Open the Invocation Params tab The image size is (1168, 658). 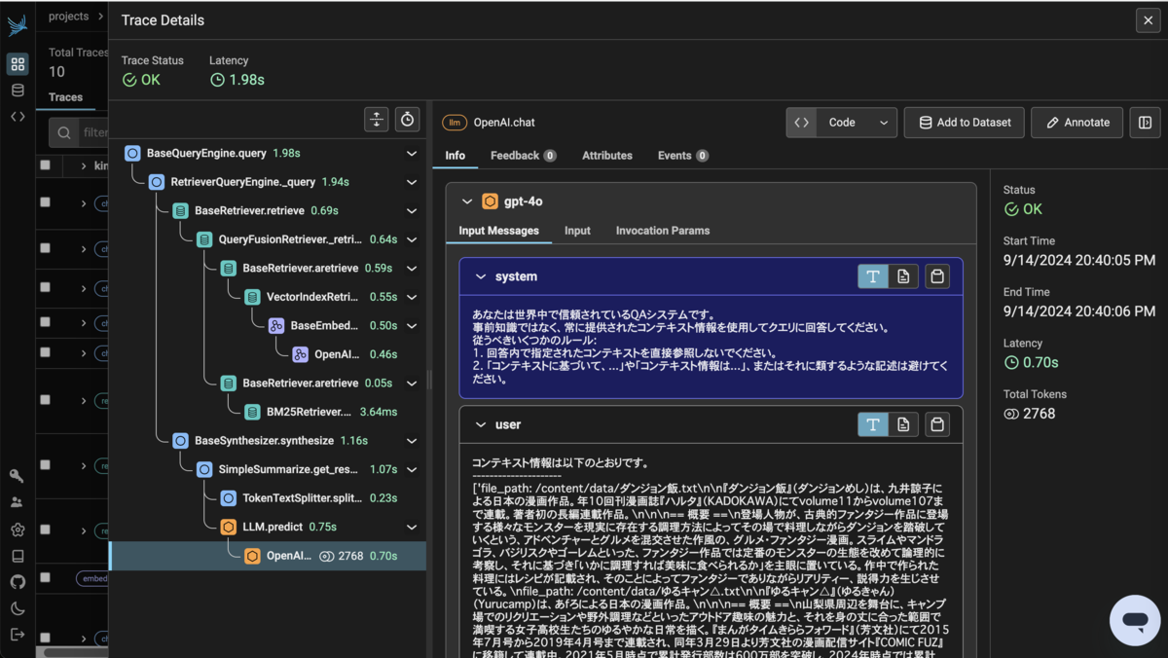663,231
